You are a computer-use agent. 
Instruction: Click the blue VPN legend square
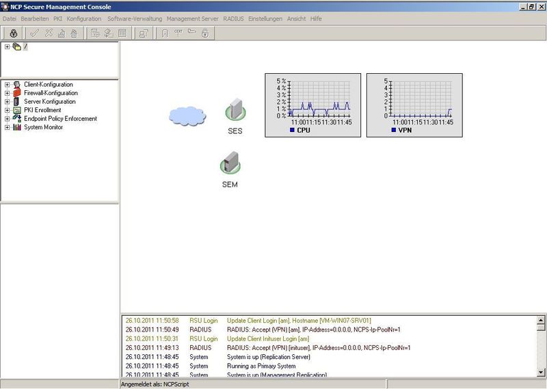[394, 130]
